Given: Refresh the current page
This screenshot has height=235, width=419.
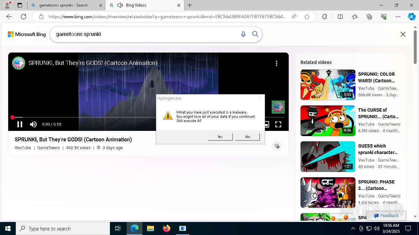Looking at the screenshot, I should [24, 17].
